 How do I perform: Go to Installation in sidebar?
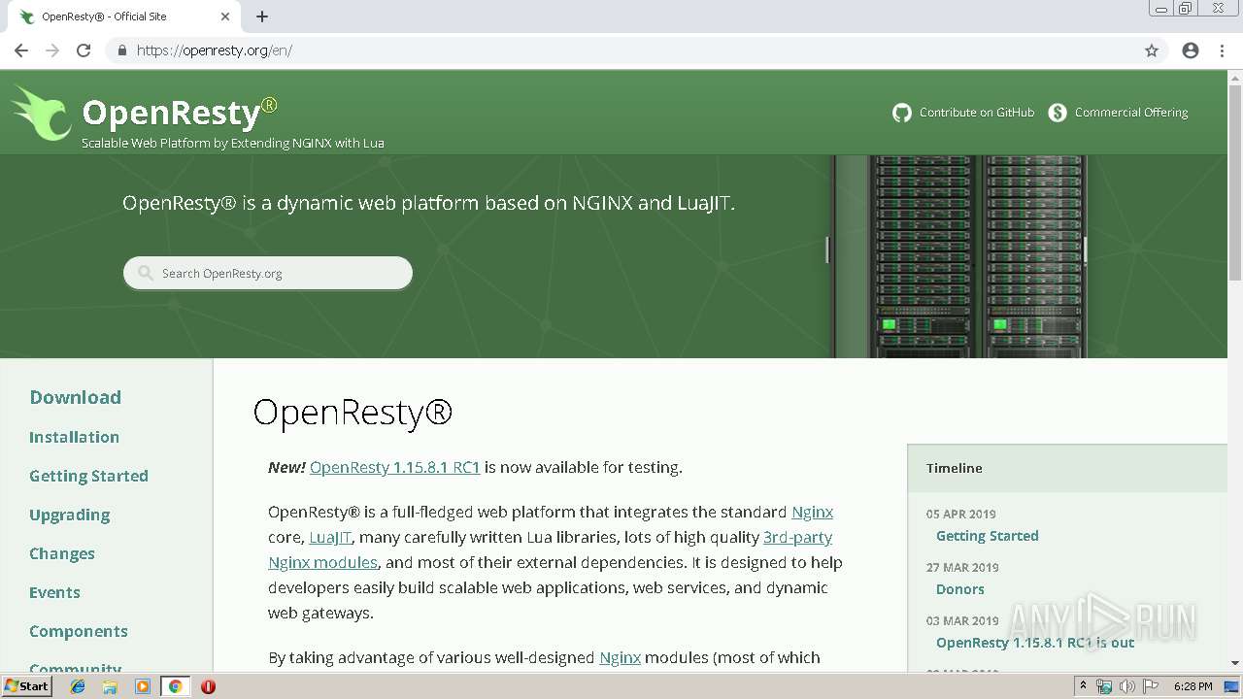tap(74, 437)
